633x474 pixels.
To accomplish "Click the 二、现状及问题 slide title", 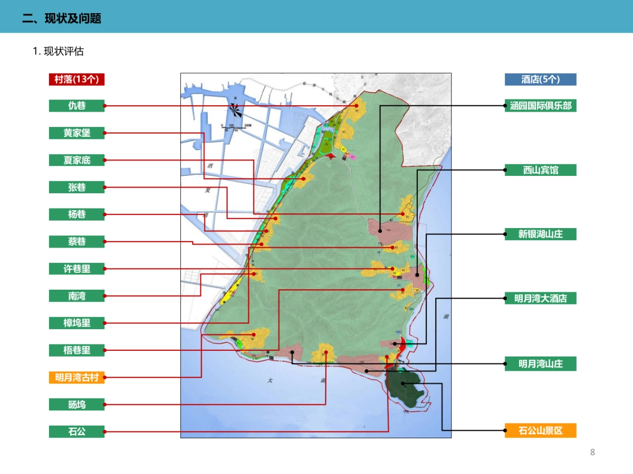I will [x=62, y=19].
